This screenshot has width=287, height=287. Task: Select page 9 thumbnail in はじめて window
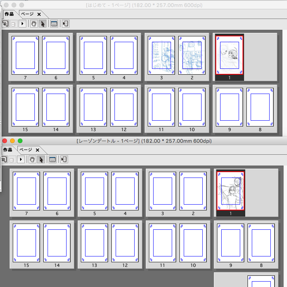[x=229, y=107]
